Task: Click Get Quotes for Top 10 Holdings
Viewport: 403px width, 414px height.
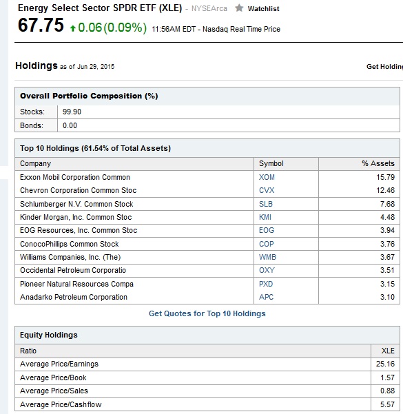Action: [x=207, y=313]
